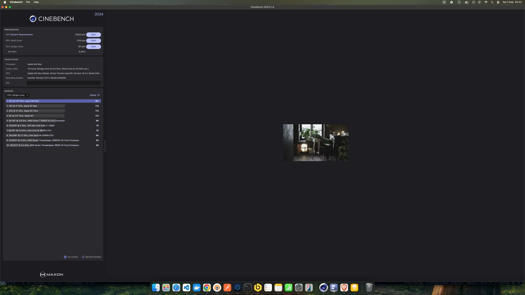
Task: Start the CPU Multi Core benchmark
Action: pos(94,41)
